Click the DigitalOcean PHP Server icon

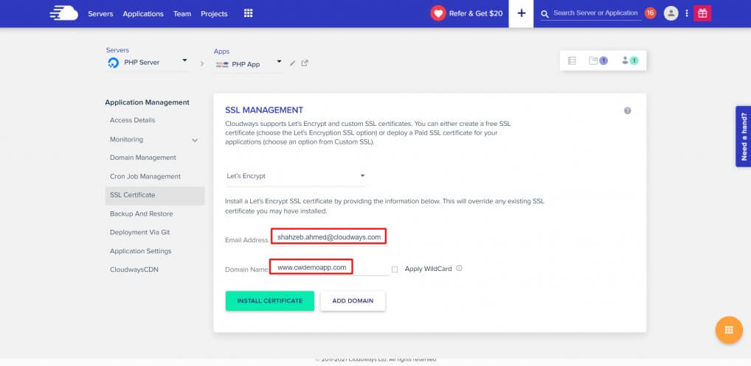[x=114, y=63]
